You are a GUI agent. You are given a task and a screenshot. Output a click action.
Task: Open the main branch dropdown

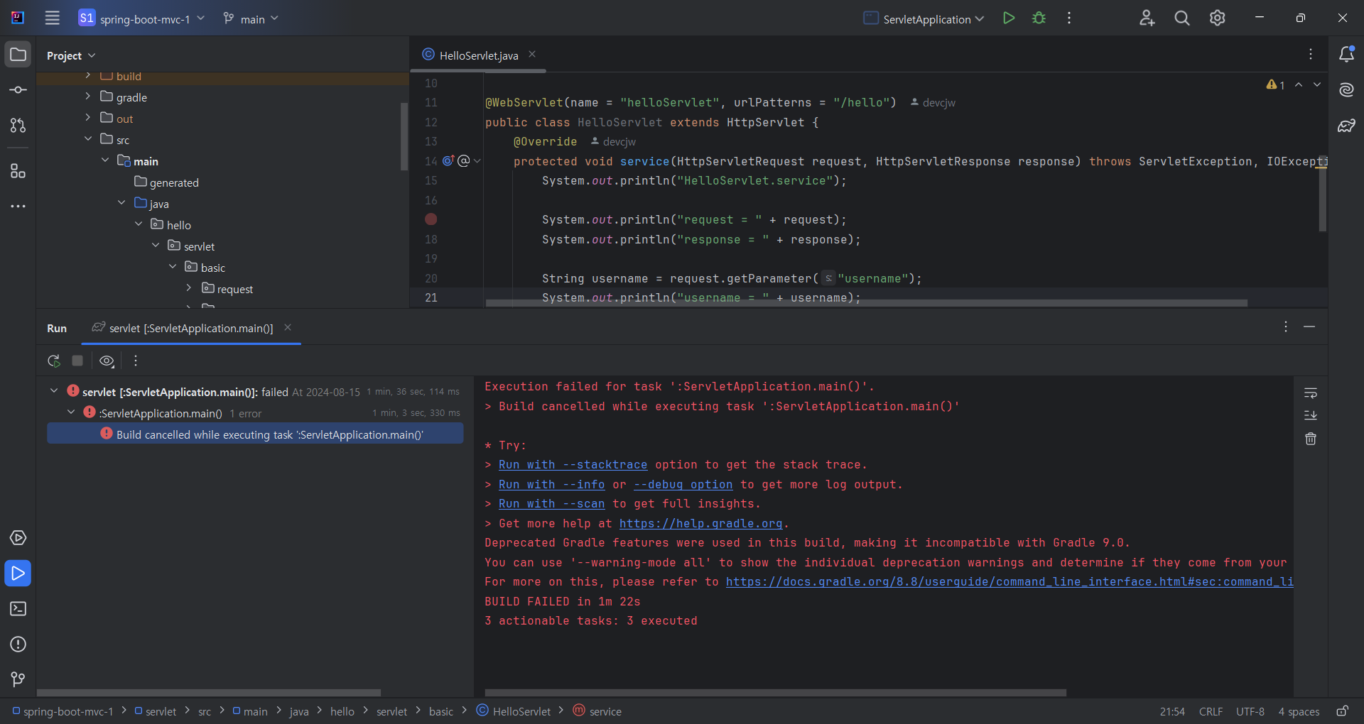251,18
